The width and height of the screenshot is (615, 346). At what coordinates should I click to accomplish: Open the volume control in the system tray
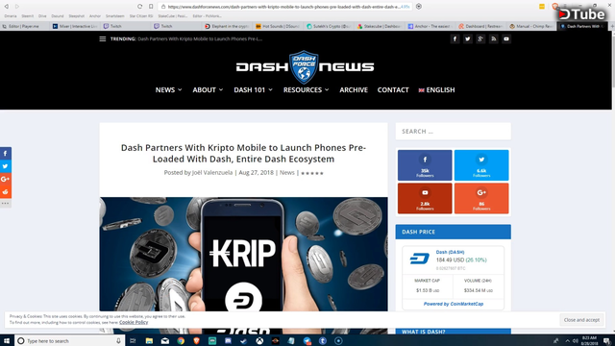(x=576, y=341)
